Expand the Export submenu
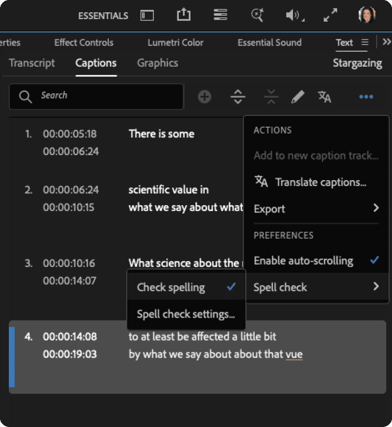Screen dimensions: 392x427 tap(317, 209)
